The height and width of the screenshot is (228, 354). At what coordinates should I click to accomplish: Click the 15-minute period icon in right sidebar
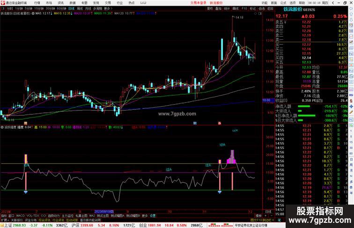click(351, 142)
